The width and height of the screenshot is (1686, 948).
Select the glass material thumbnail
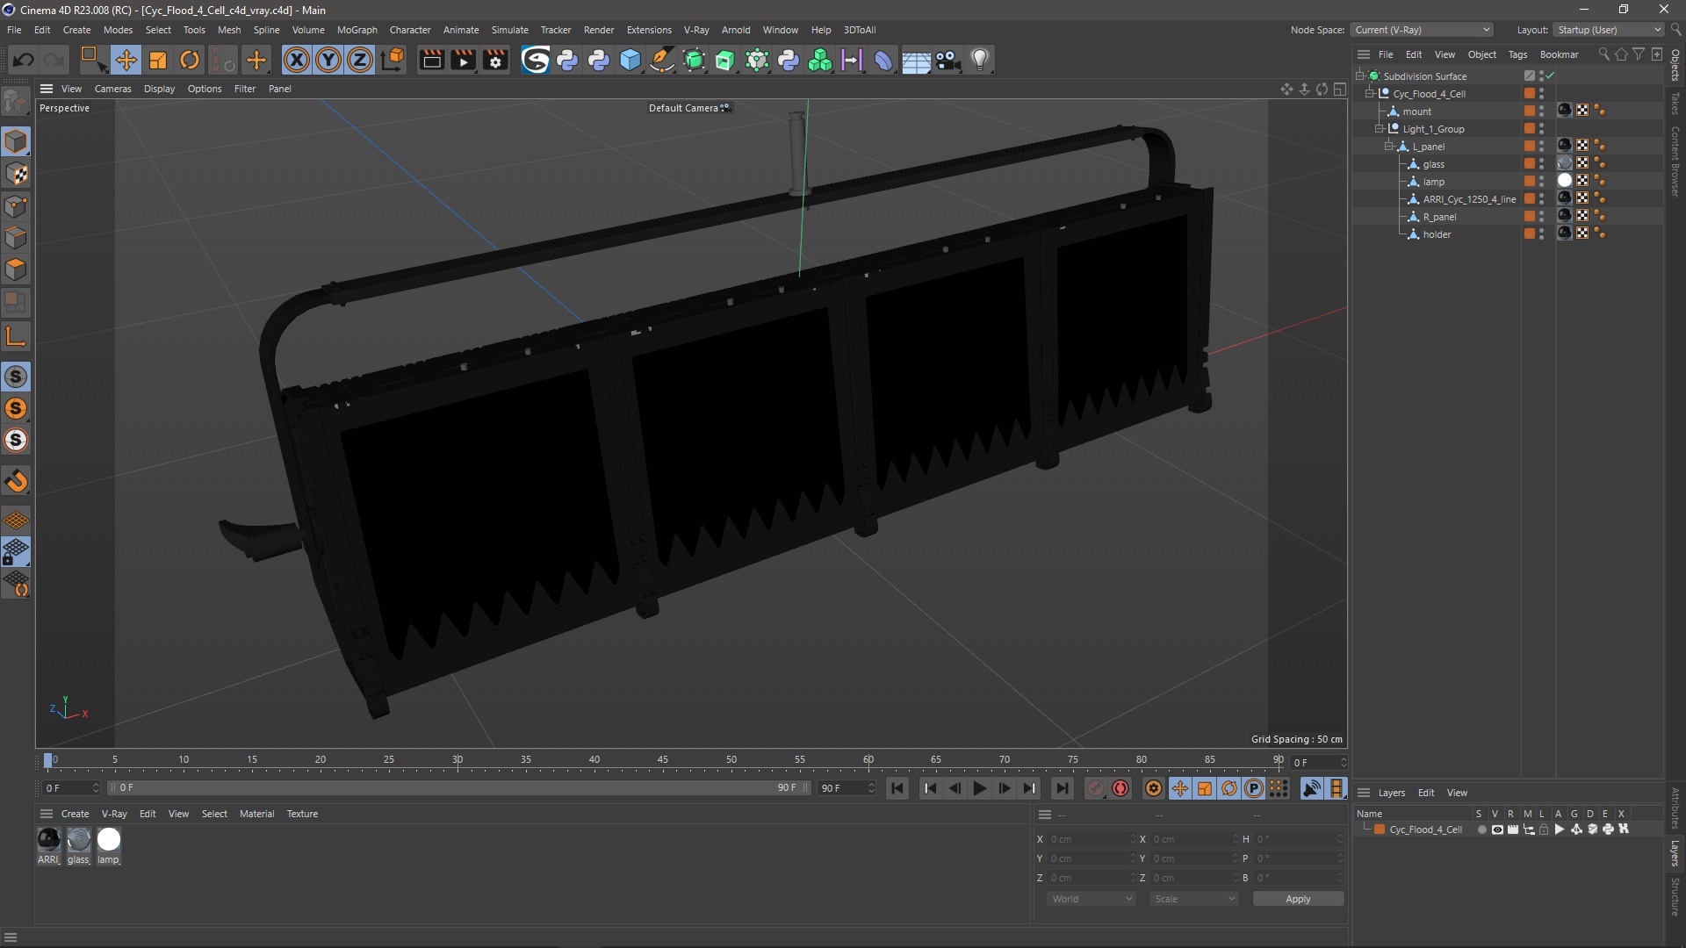79,840
